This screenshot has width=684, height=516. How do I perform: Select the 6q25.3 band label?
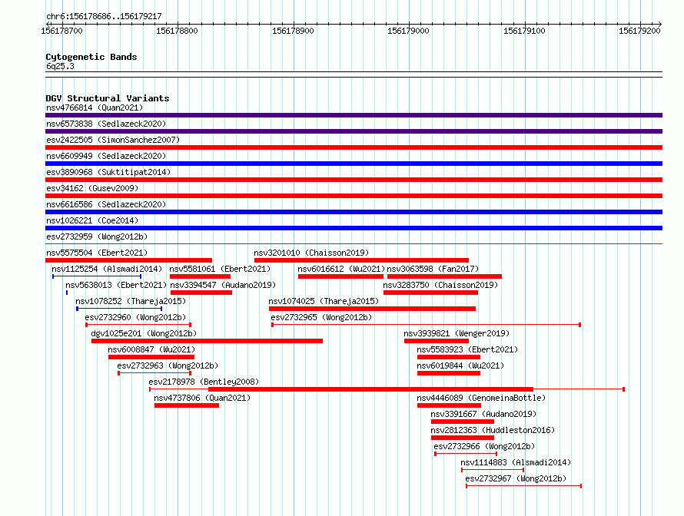click(x=60, y=66)
